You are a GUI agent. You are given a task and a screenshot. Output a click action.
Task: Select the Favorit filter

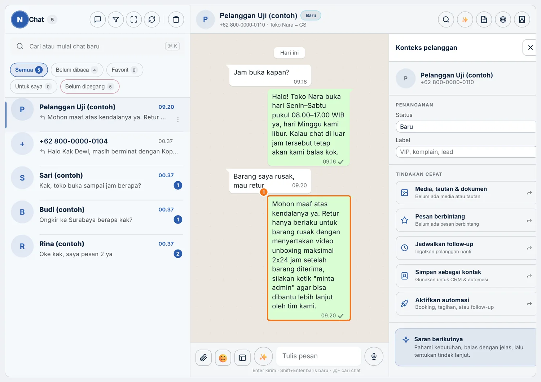124,70
